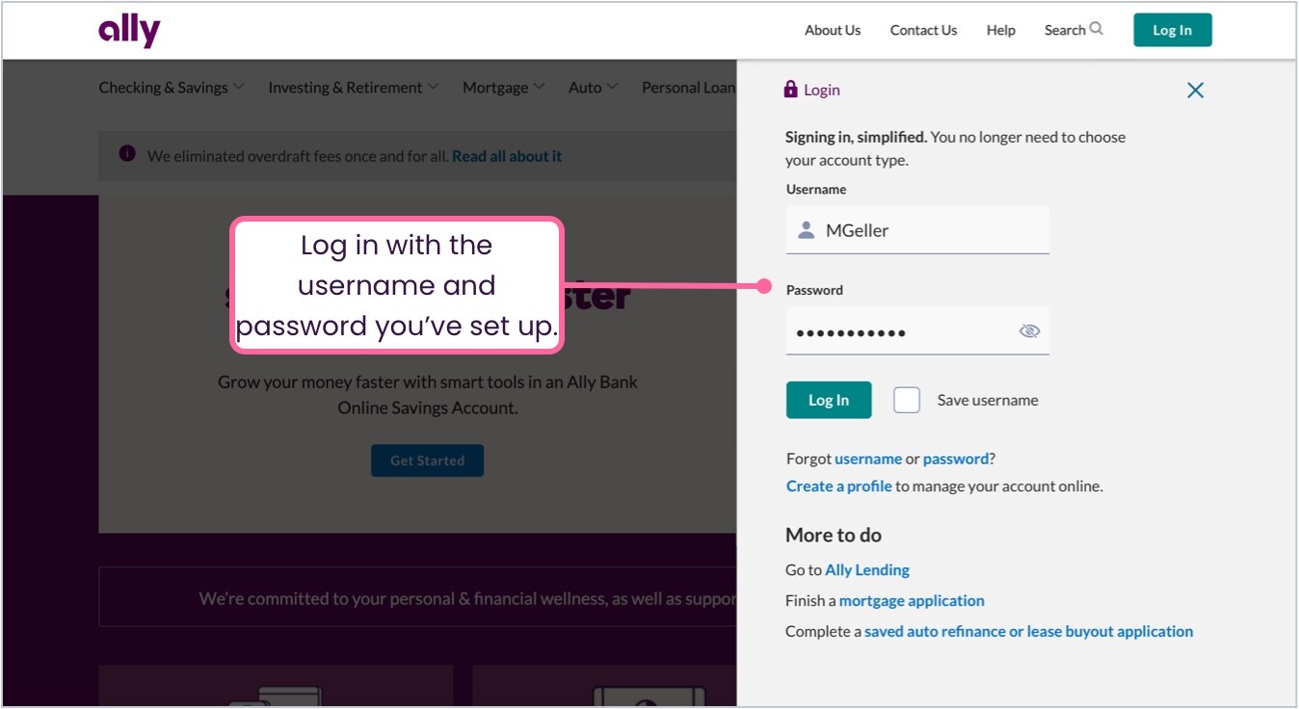Open the Create a profile link

pyautogui.click(x=839, y=486)
